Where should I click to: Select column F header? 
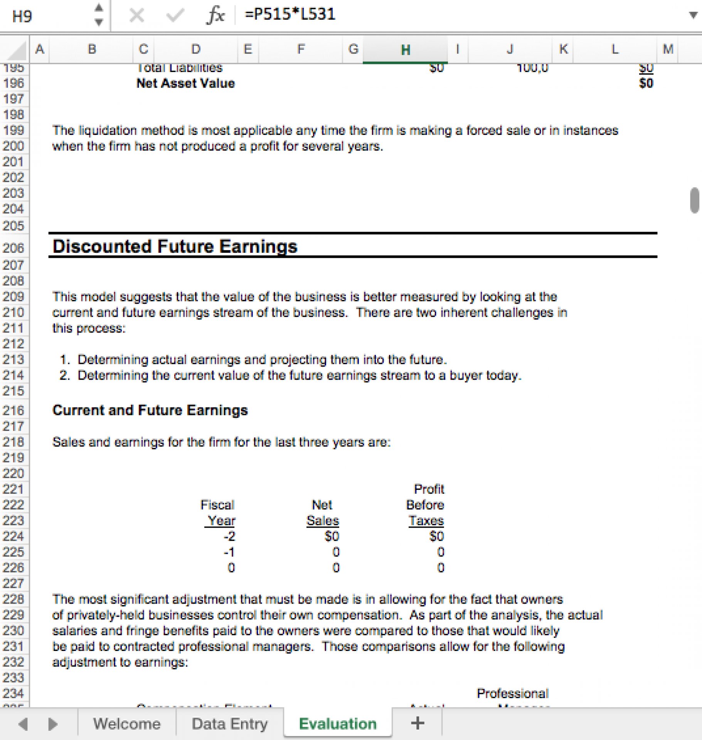point(301,49)
